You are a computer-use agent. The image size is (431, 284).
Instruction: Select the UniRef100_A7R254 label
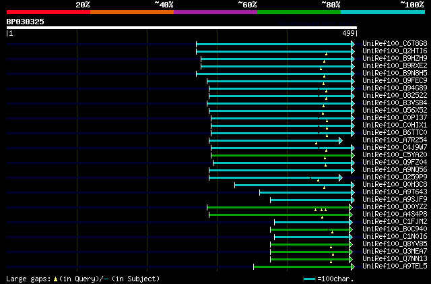click(x=395, y=140)
